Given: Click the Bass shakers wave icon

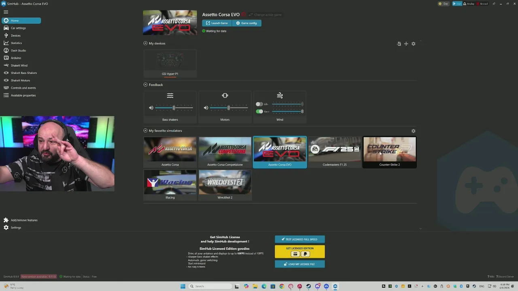Looking at the screenshot, I should [170, 96].
